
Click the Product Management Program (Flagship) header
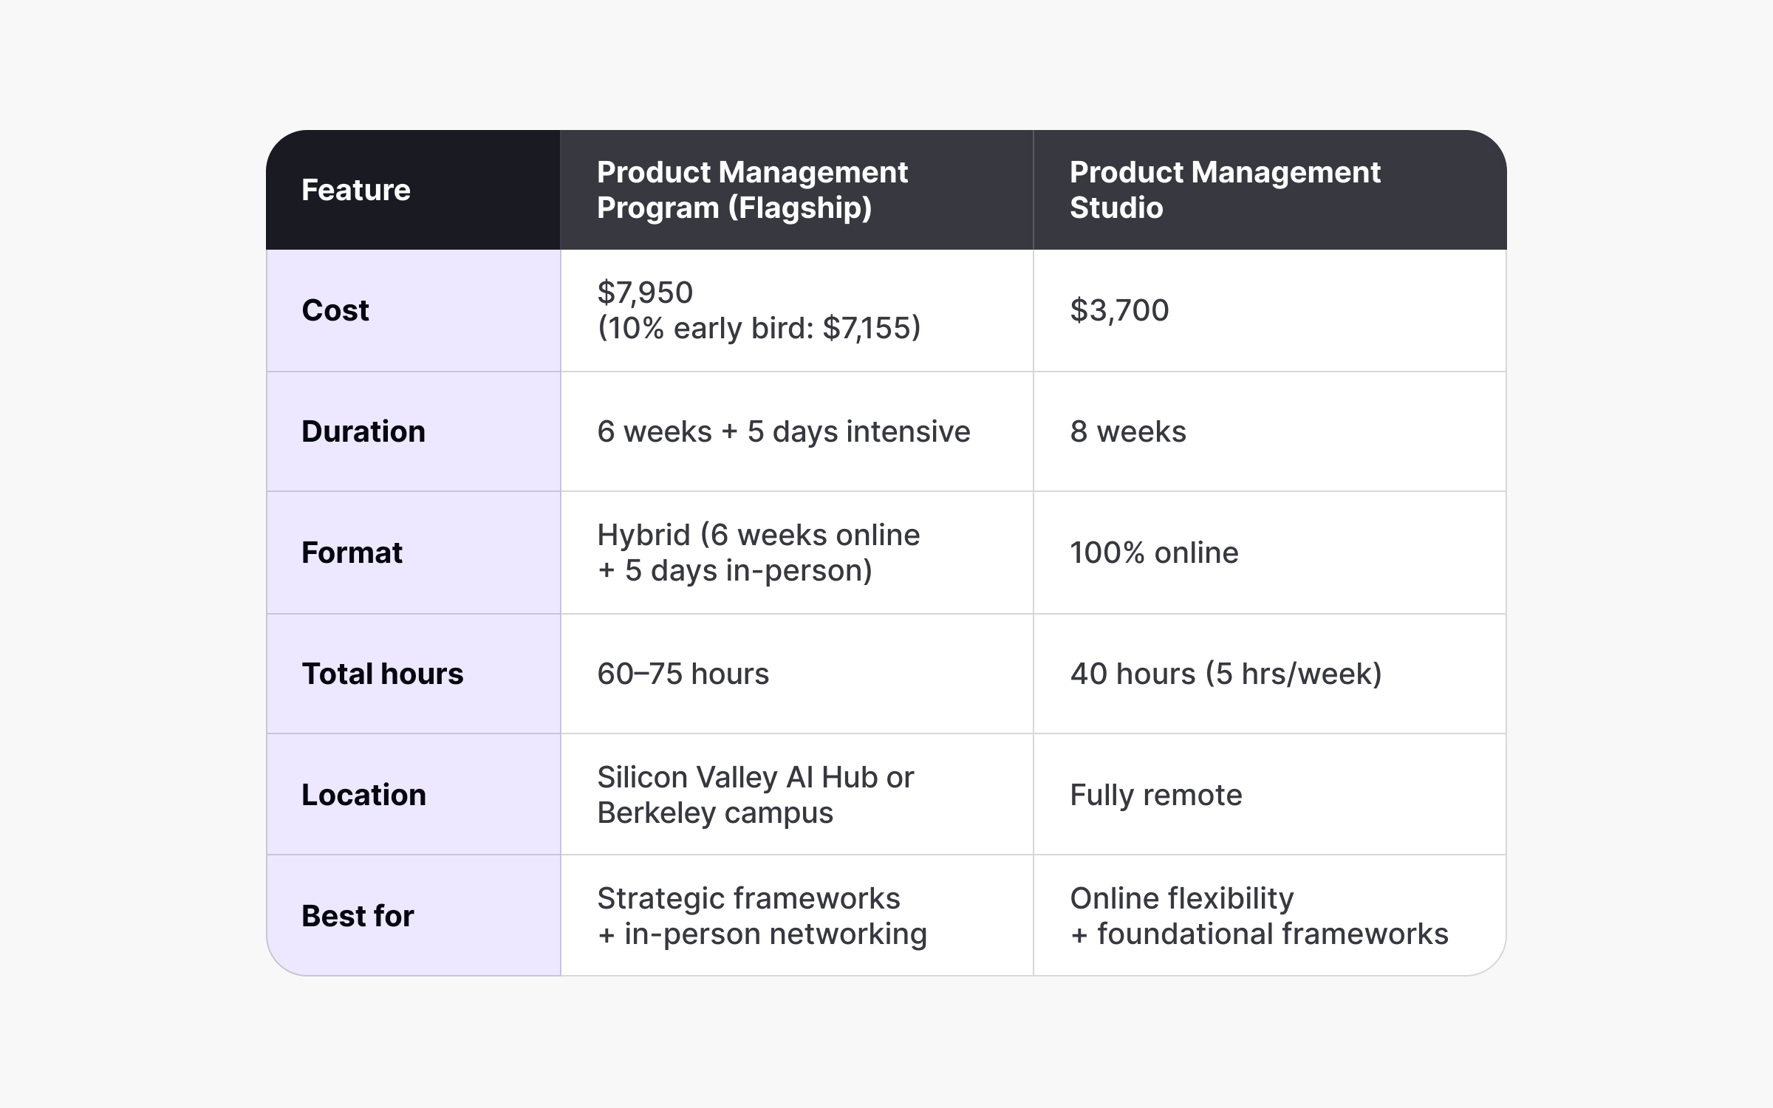752,190
